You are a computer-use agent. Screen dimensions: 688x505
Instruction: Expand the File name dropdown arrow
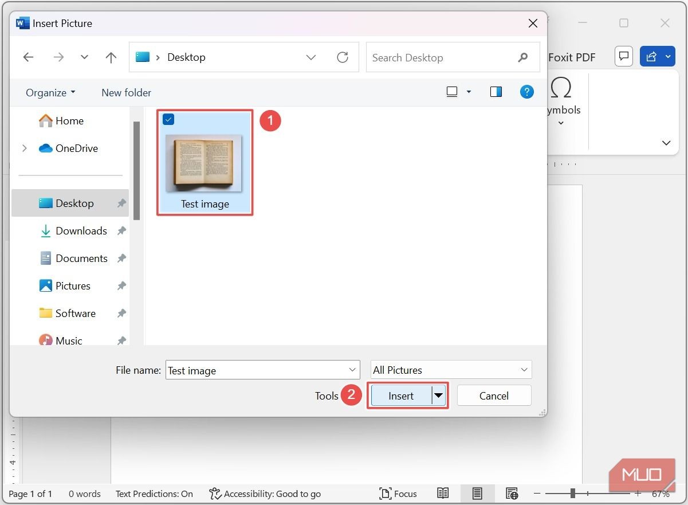[x=352, y=370]
